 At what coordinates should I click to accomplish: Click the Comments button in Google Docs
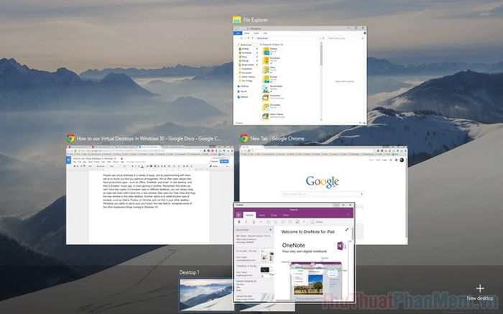[x=214, y=162]
